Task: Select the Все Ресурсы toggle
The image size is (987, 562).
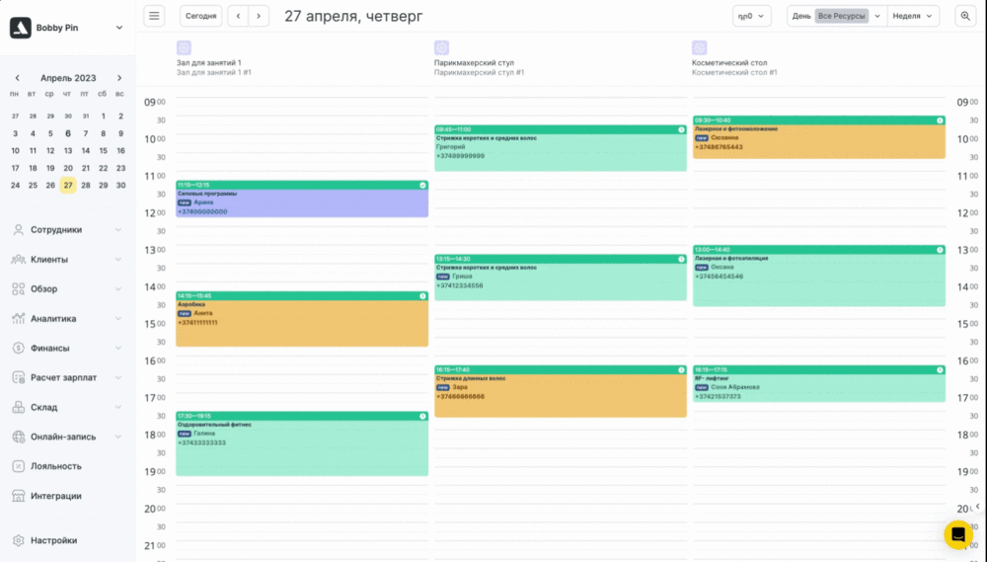Action: point(842,16)
